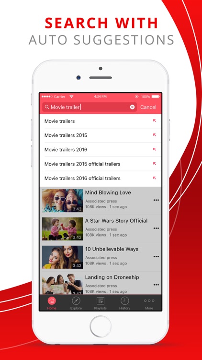Select the 'Movie trailers 2015' suggestion
202x360 pixels.
(101, 135)
